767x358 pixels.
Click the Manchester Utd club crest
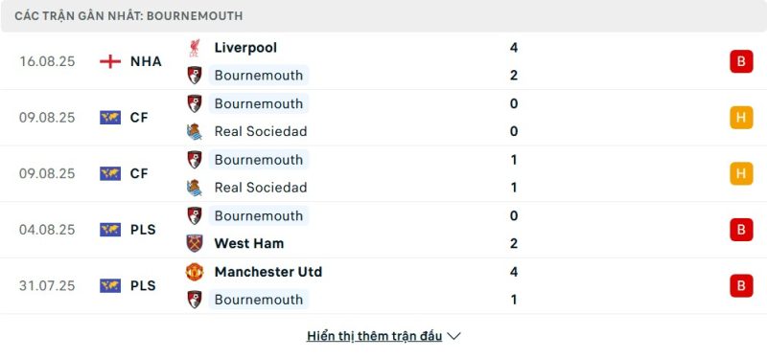pyautogui.click(x=195, y=272)
